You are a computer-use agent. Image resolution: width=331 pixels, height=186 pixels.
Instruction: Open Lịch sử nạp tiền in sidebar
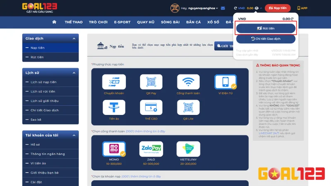[50, 82]
